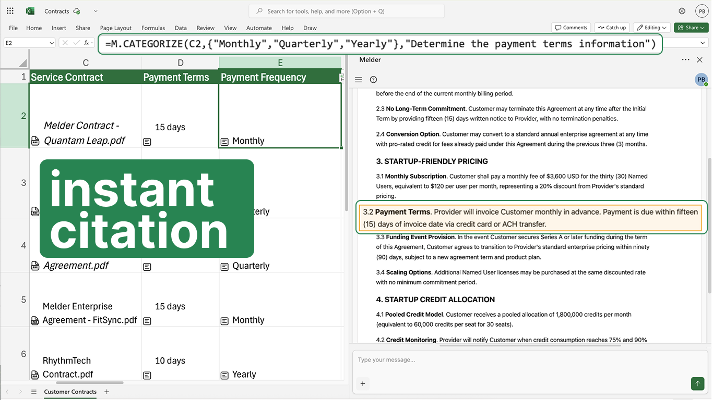The image size is (713, 400).
Task: Open the insert function fx icon
Action: 87,43
